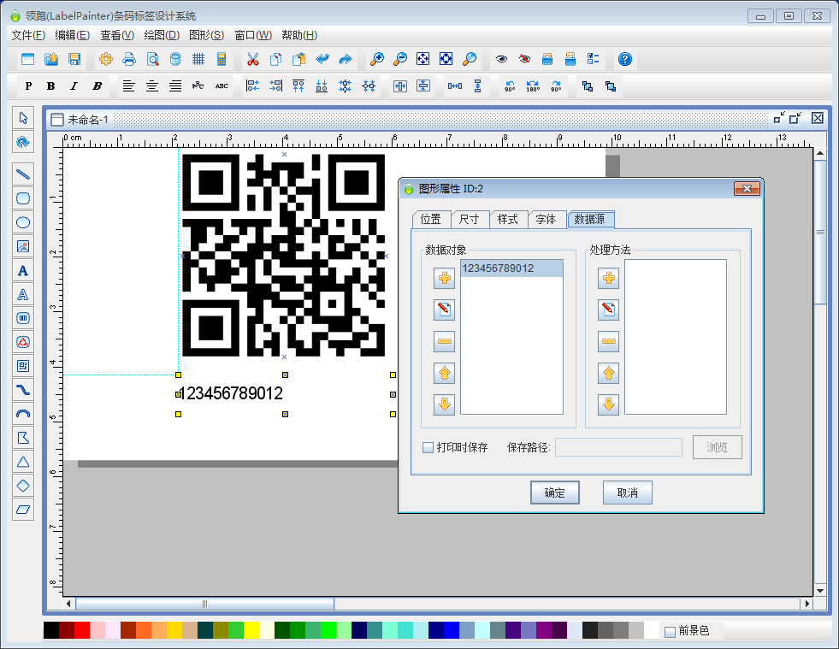Click the show eye icon

pyautogui.click(x=501, y=59)
